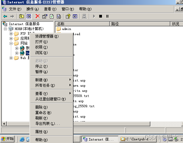
Task: Sort by the 状况 column header
Action: click(x=177, y=24)
